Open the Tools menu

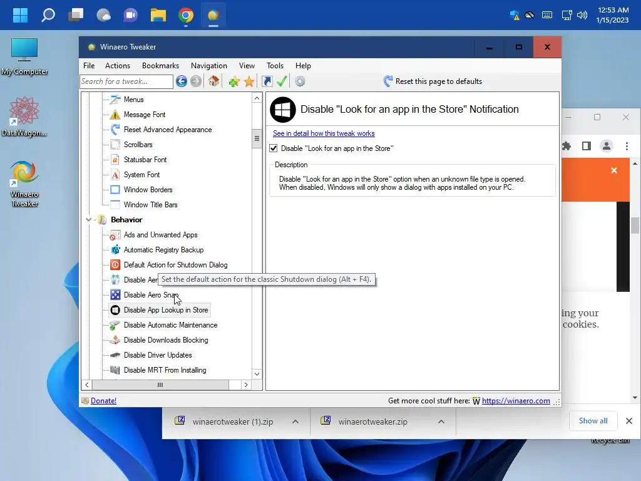coord(275,65)
